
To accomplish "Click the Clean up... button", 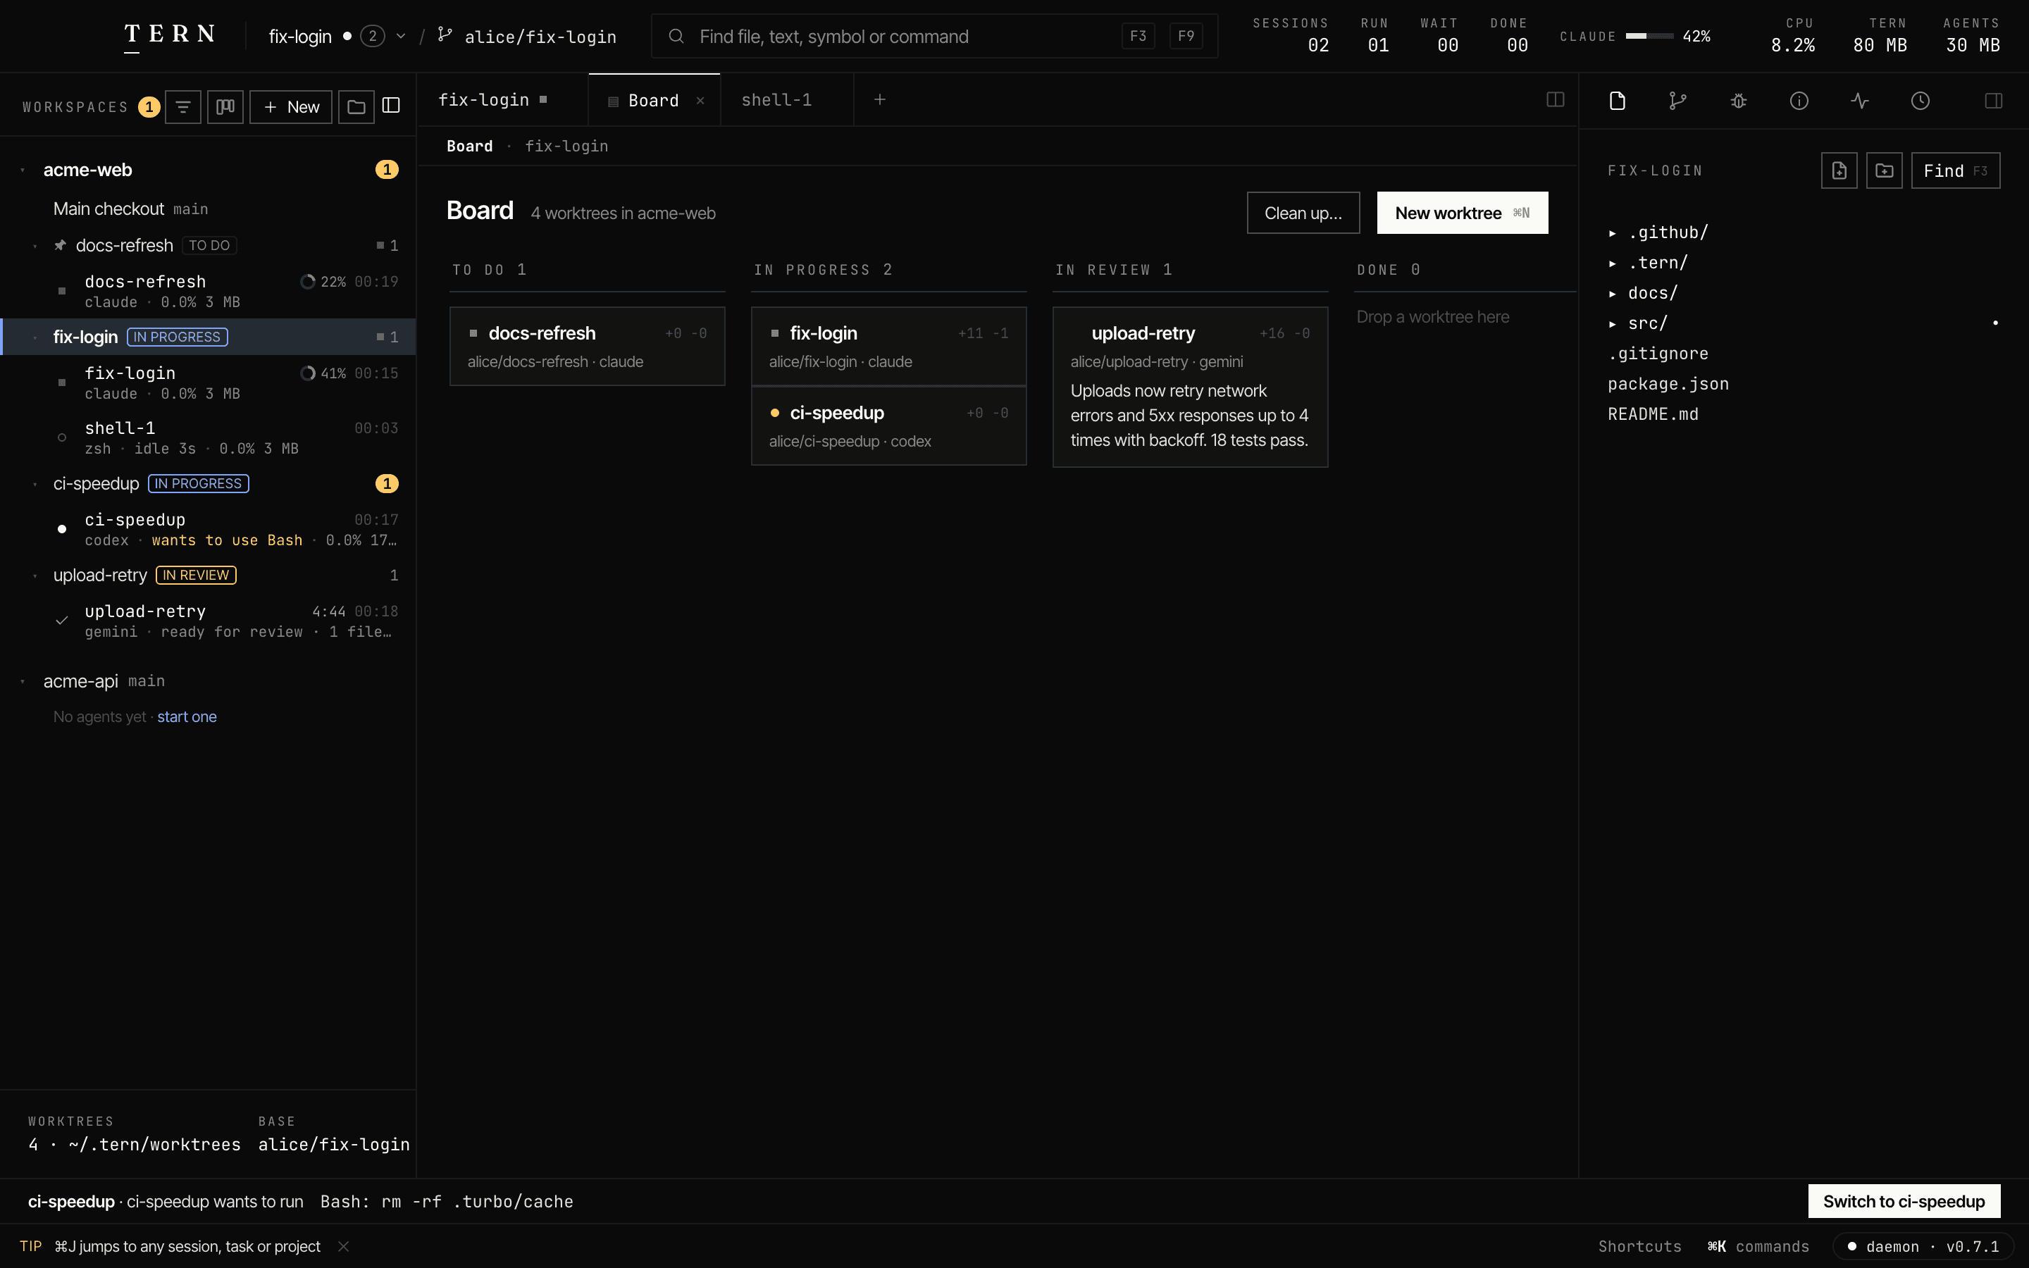I will (x=1303, y=213).
